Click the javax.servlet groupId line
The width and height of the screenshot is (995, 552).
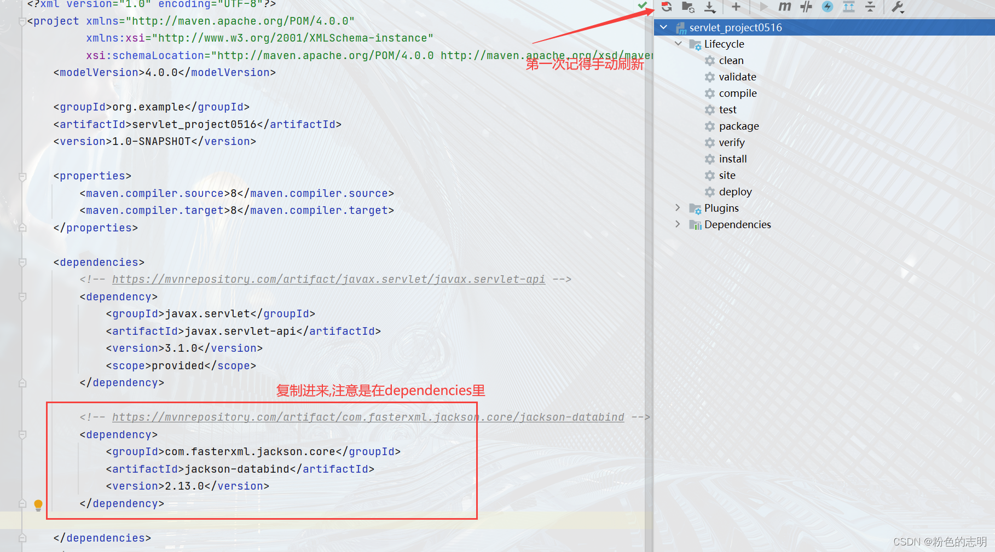point(211,314)
